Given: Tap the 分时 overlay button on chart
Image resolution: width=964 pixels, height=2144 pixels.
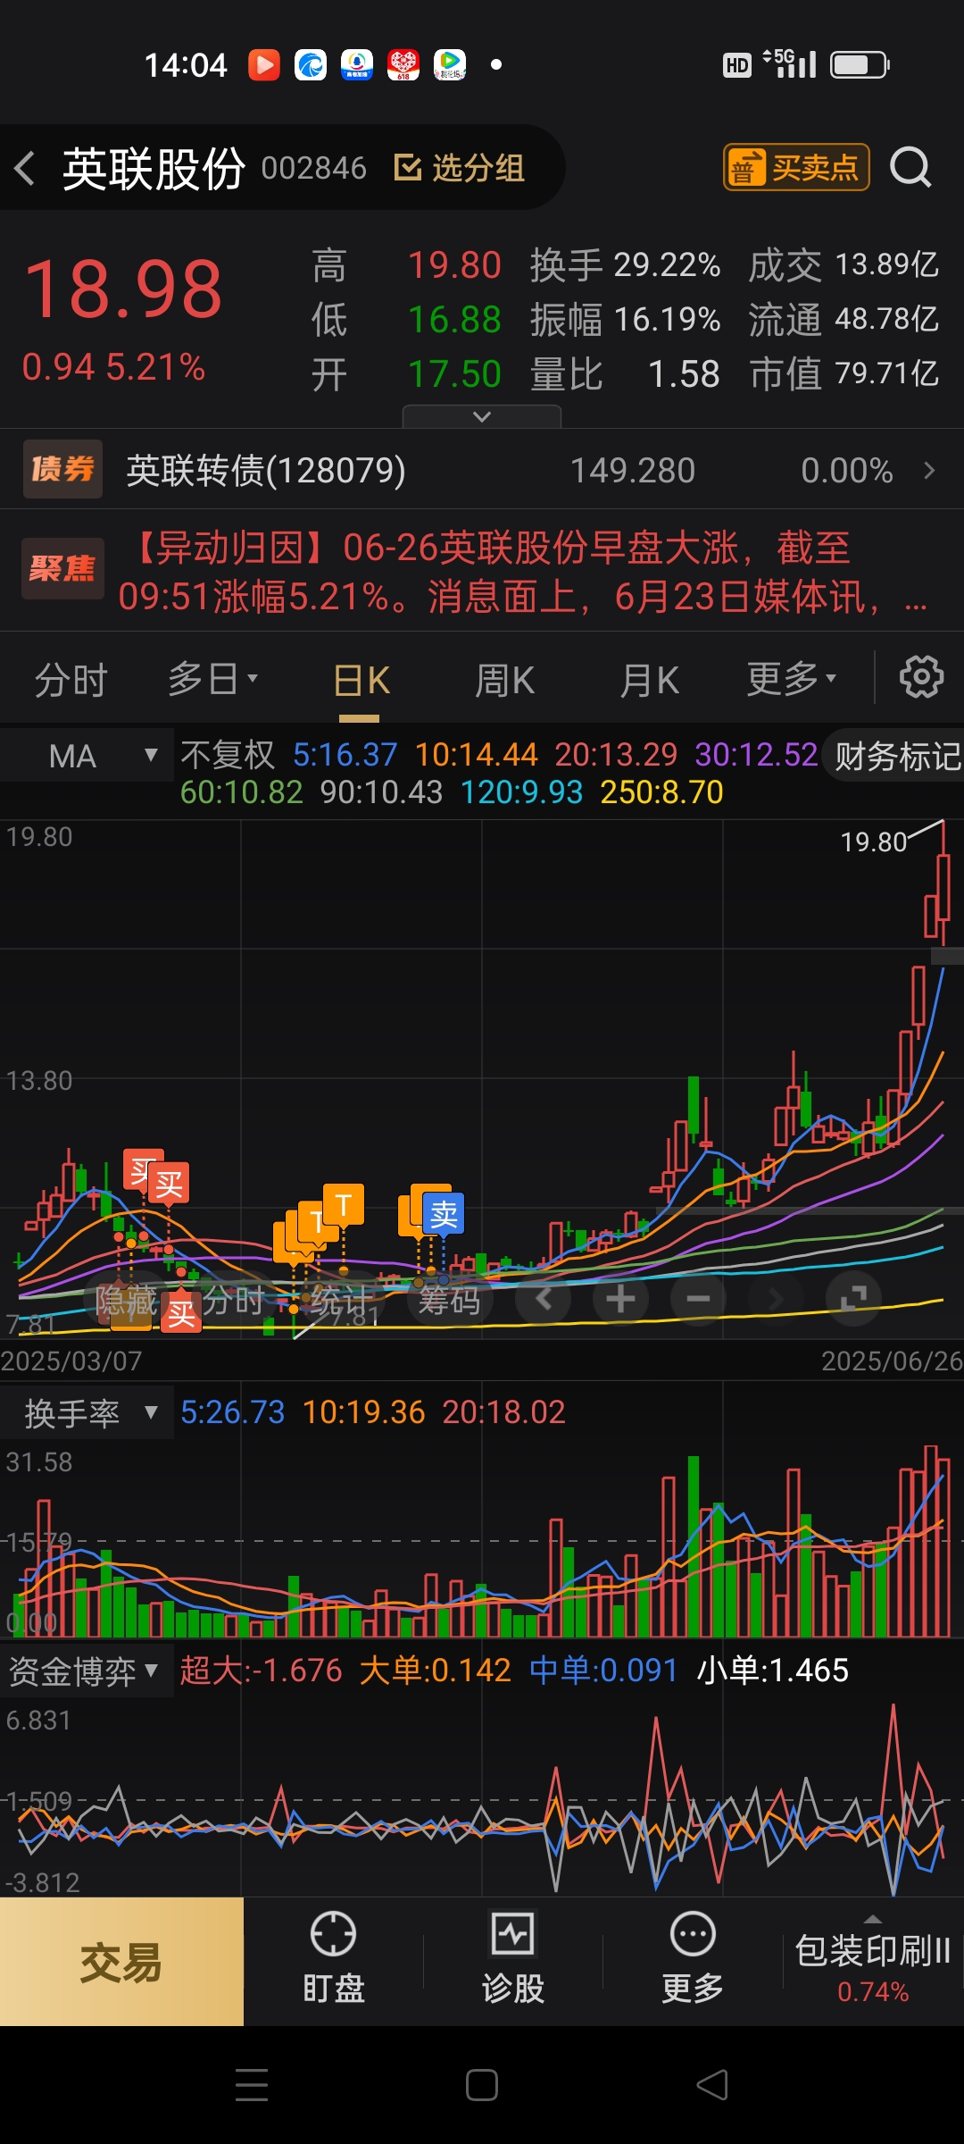Looking at the screenshot, I should coord(233,1301).
